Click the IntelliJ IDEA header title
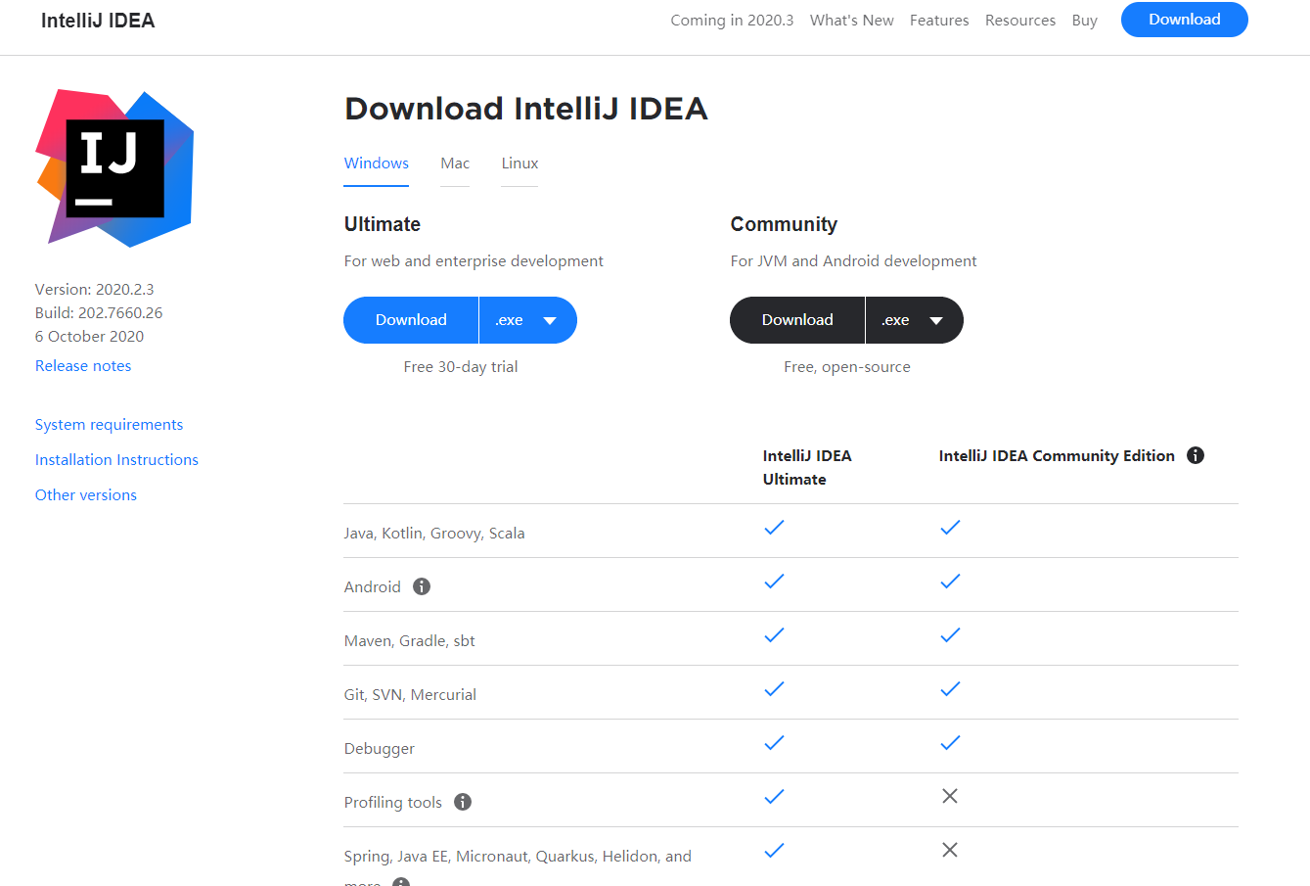Screen dimensions: 1310x886 tap(98, 21)
